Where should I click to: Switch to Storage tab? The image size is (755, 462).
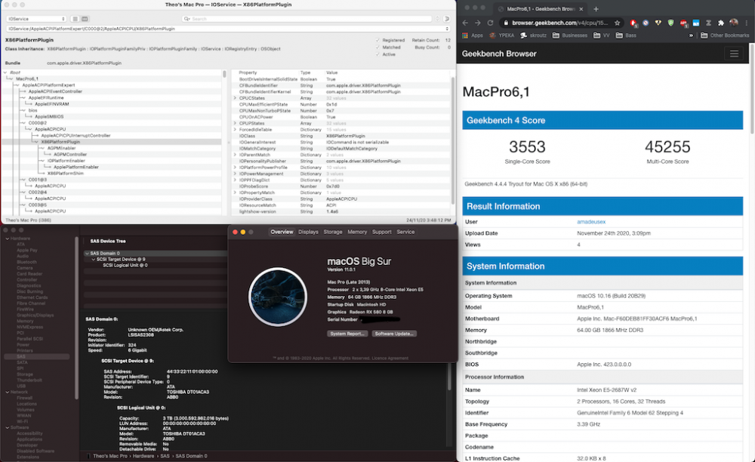(x=333, y=232)
